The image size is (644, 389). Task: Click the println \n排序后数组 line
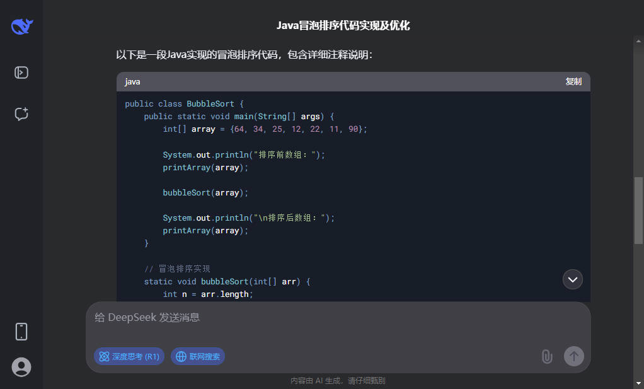pos(249,218)
